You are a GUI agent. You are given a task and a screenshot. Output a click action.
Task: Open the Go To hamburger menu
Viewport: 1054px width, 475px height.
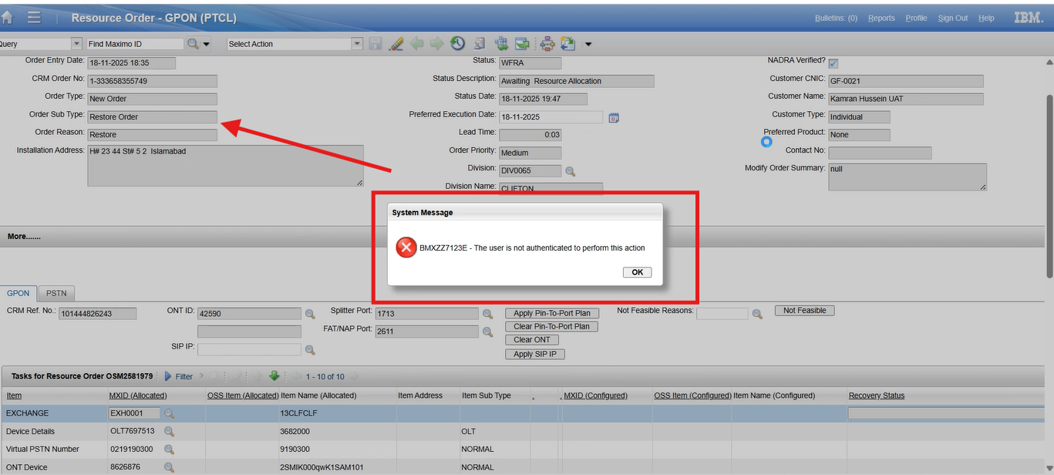pos(34,17)
